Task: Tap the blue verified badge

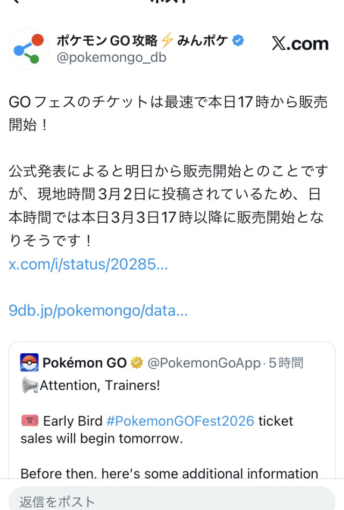Action: 238,41
